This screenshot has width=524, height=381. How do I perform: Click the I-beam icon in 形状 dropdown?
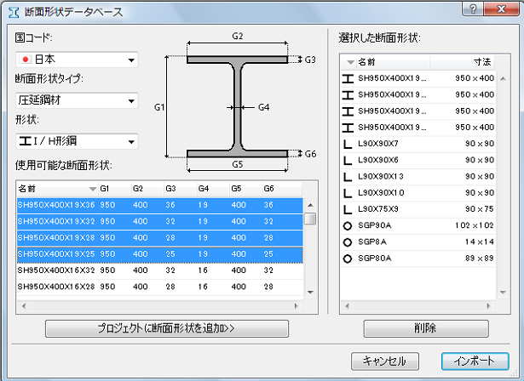(x=25, y=141)
